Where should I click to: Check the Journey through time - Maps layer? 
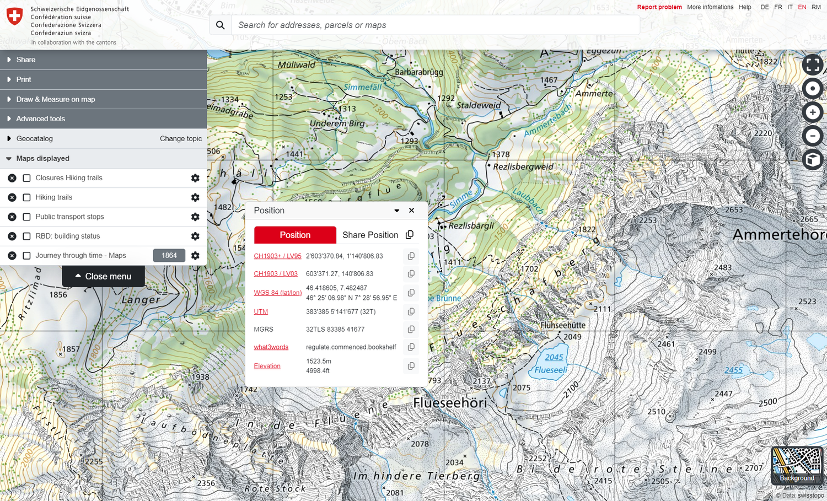[26, 255]
